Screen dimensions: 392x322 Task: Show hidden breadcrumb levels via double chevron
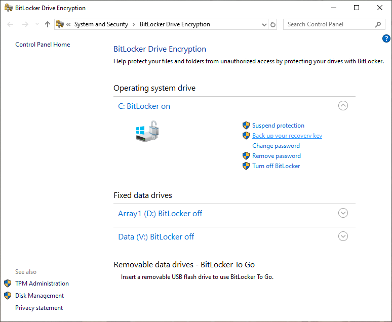point(68,24)
